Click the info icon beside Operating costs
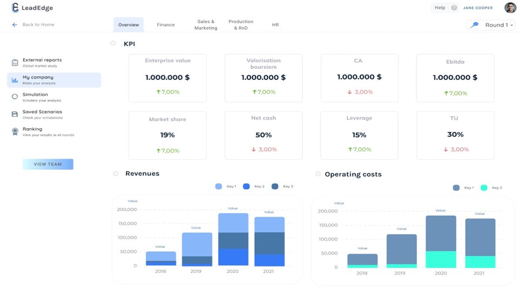The width and height of the screenshot is (520, 292). point(318,174)
